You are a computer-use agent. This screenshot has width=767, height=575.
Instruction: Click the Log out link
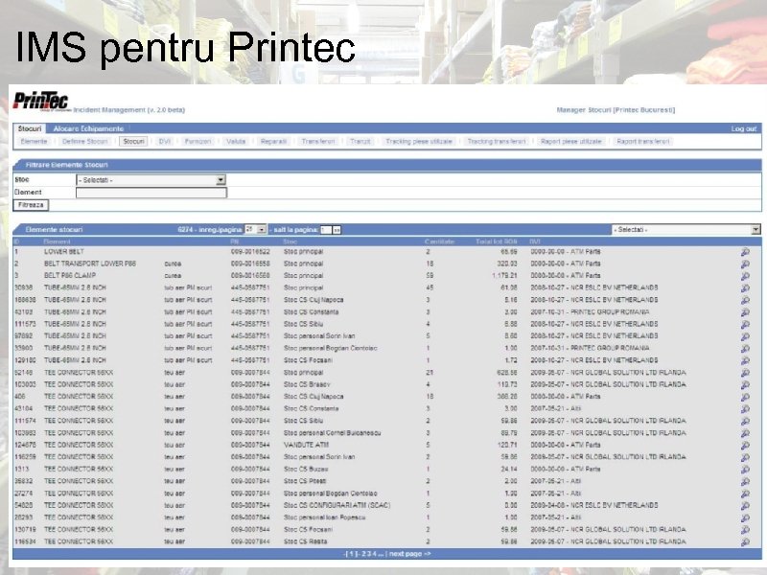pos(744,128)
